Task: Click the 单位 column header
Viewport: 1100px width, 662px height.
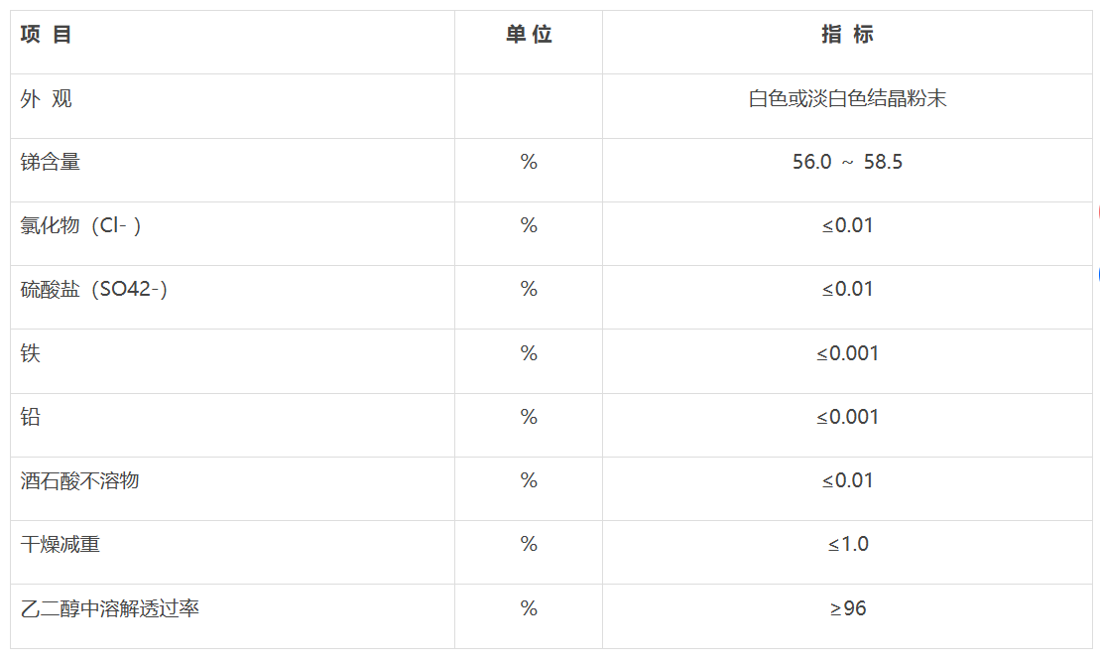Action: pyautogui.click(x=529, y=34)
